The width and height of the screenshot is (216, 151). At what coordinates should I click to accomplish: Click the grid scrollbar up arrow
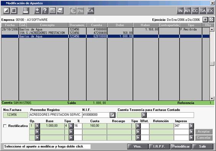click(212, 29)
